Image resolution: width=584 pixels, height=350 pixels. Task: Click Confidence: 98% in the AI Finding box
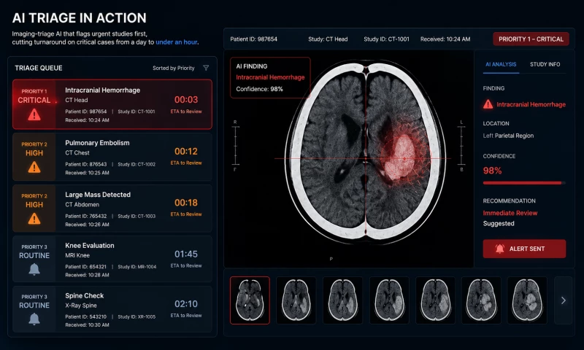(259, 89)
